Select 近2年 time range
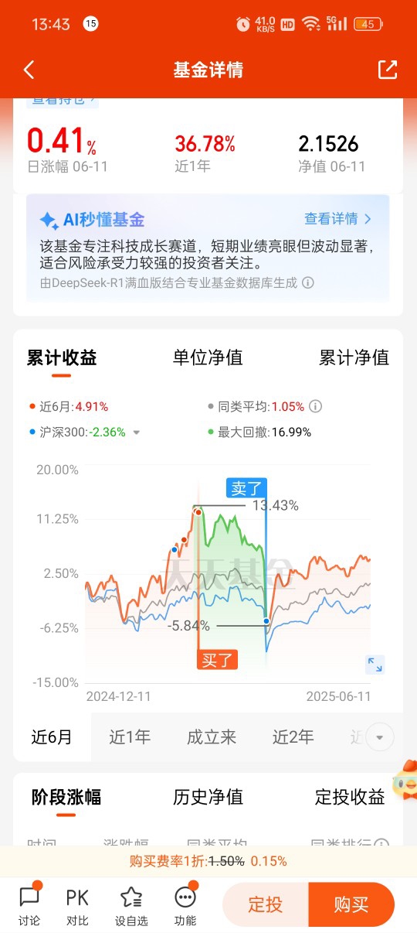The width and height of the screenshot is (417, 933). (293, 737)
